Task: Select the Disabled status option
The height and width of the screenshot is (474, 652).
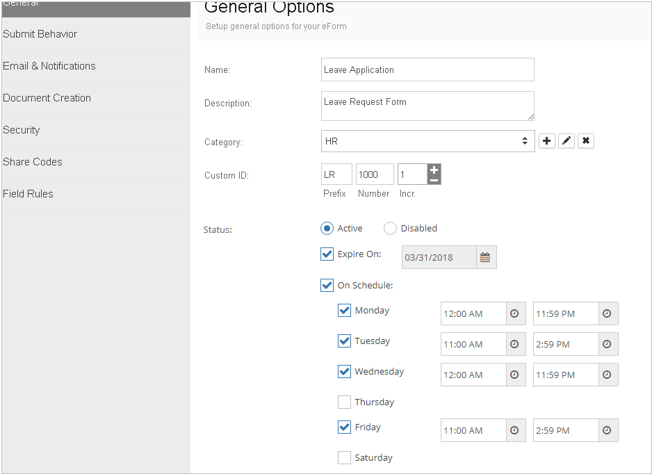Action: click(x=390, y=228)
